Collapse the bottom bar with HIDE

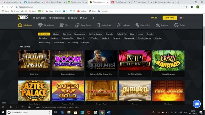point(4,103)
